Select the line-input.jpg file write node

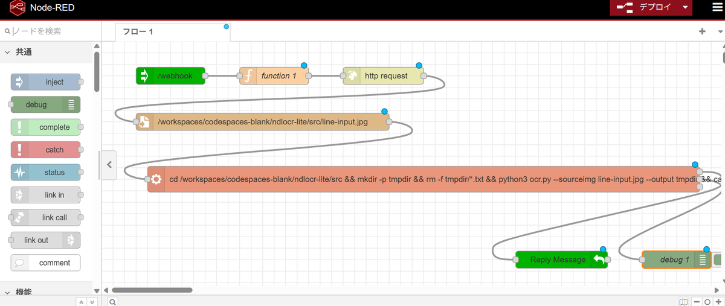(263, 122)
